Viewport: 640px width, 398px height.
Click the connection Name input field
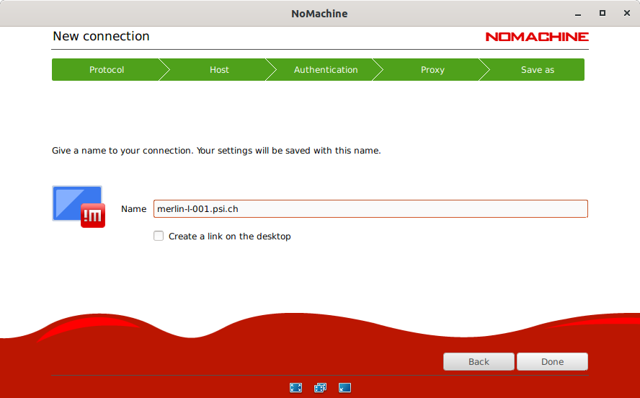(x=370, y=209)
